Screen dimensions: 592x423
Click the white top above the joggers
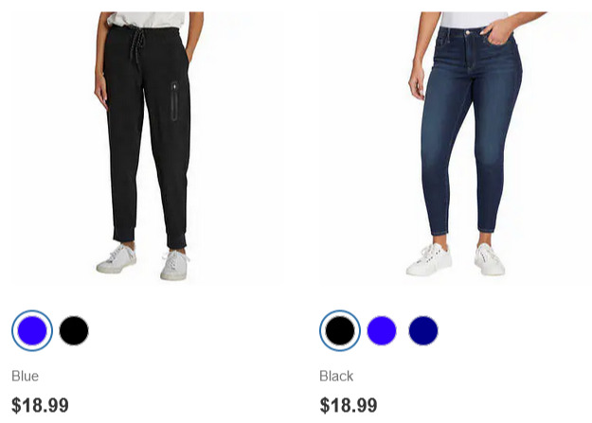[147, 19]
